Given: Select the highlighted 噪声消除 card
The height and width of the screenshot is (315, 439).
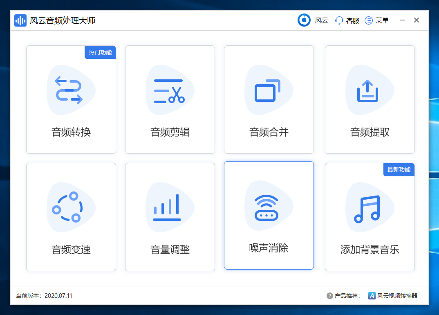Looking at the screenshot, I should (x=269, y=216).
